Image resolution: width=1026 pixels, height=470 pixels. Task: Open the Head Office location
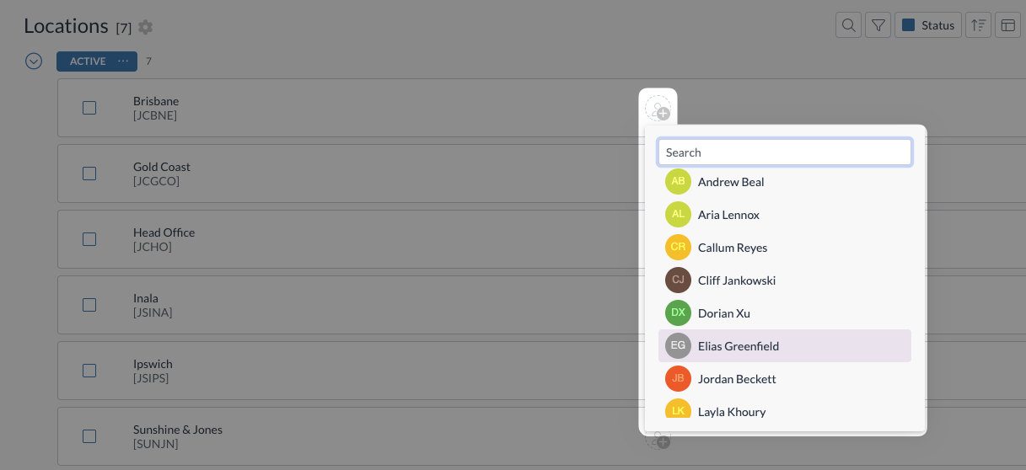(x=164, y=232)
